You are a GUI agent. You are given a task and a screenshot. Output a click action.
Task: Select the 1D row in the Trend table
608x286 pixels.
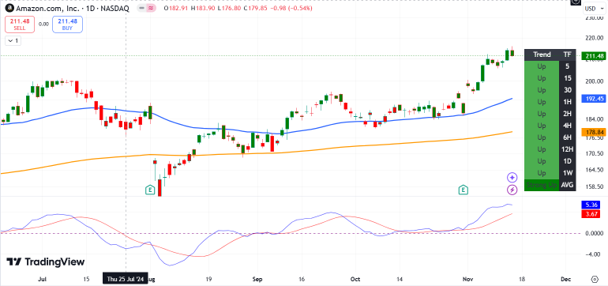[550, 161]
